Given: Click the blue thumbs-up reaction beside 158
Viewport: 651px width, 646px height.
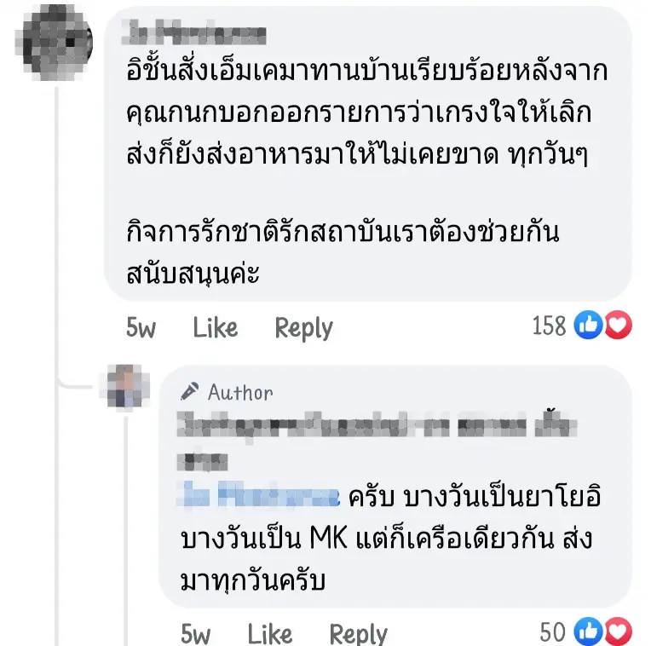Looking at the screenshot, I should pos(588,326).
